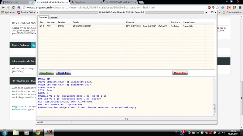Open the Windows Start menu
Viewport: 243px width, 136px height.
pyautogui.click(x=5, y=133)
